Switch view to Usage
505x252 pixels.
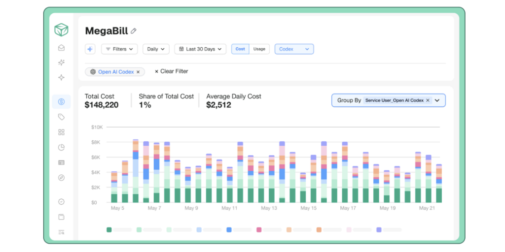259,49
